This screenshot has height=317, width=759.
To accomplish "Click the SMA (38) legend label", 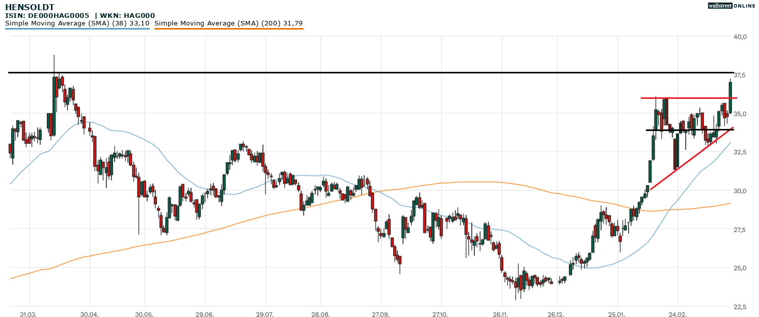I will coord(77,23).
